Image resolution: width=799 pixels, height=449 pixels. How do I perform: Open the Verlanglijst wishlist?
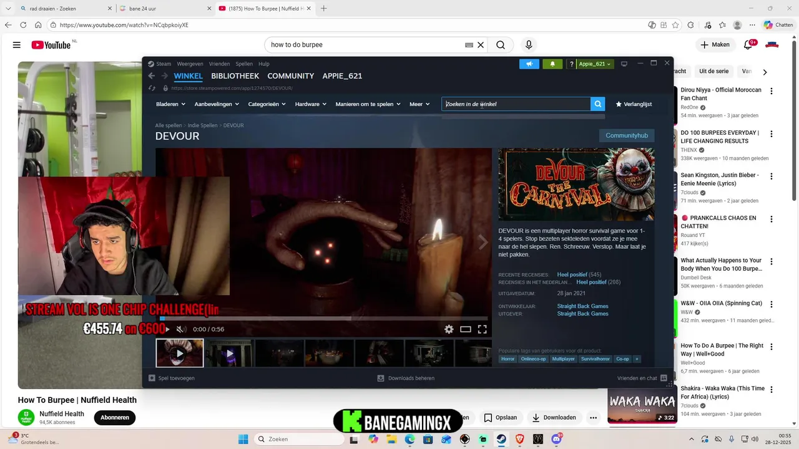[x=634, y=104]
